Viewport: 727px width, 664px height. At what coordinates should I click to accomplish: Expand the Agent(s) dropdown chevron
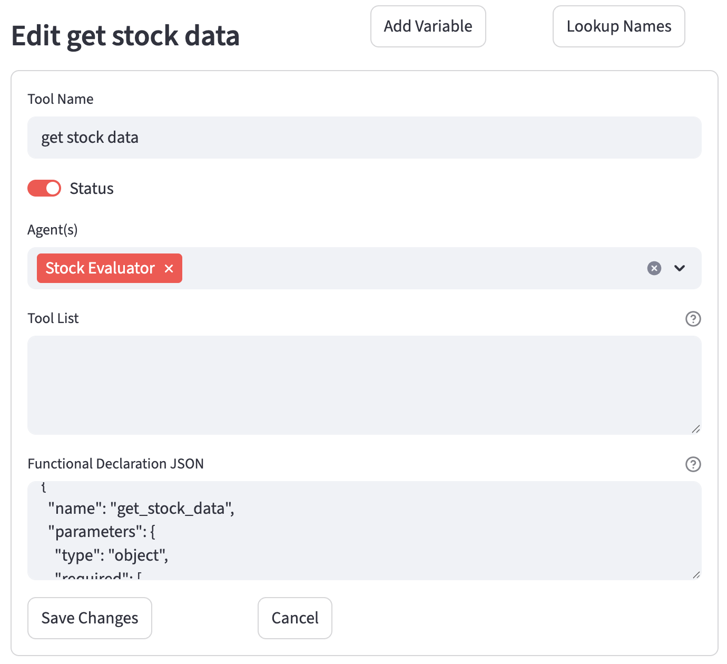680,268
